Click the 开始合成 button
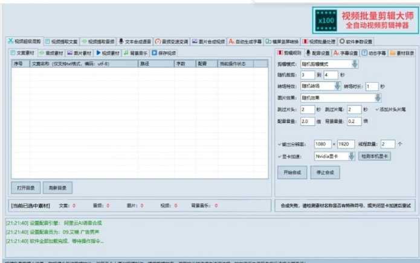 pyautogui.click(x=291, y=173)
